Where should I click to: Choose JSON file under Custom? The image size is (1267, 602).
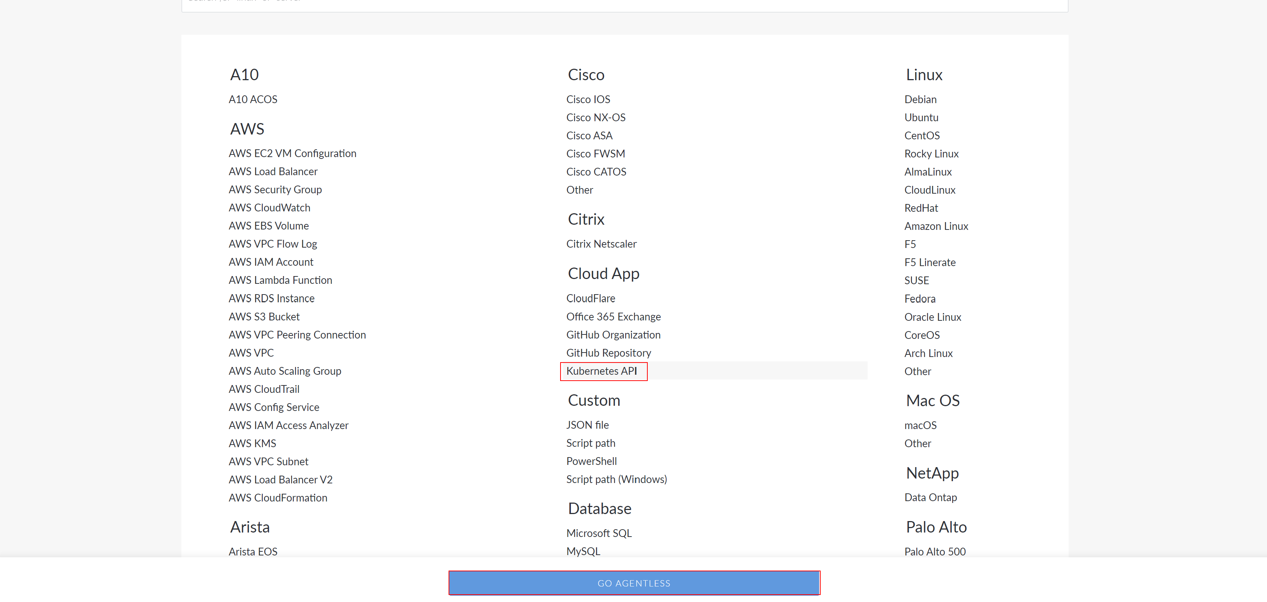point(587,425)
